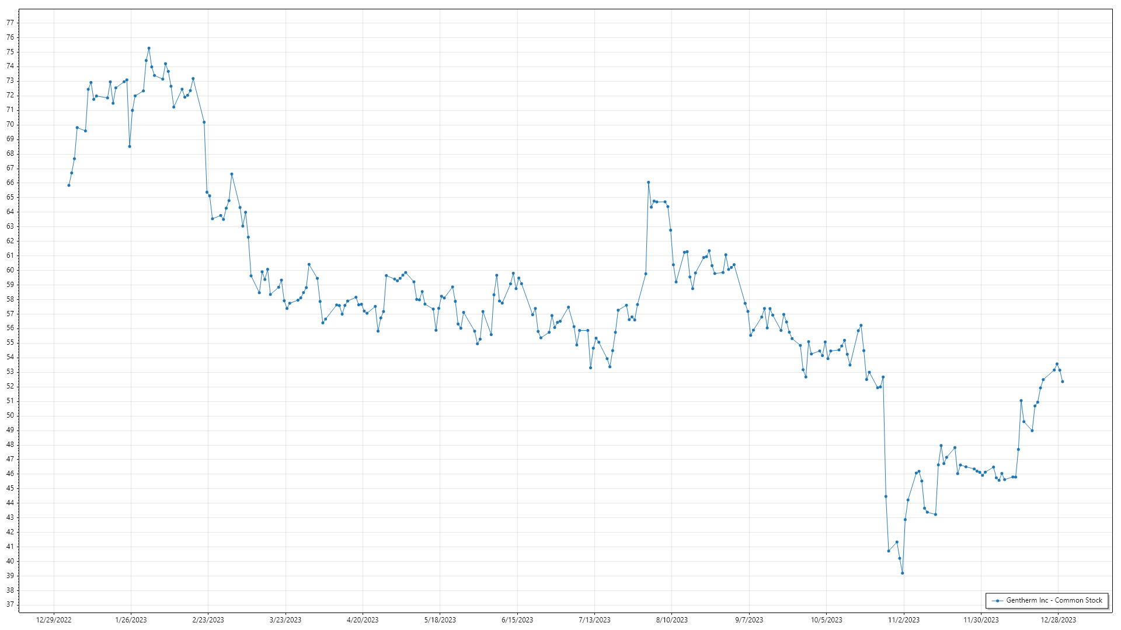Select the 10/5/2023 x-axis date label
Screen dimensions: 1121x630
click(x=826, y=620)
